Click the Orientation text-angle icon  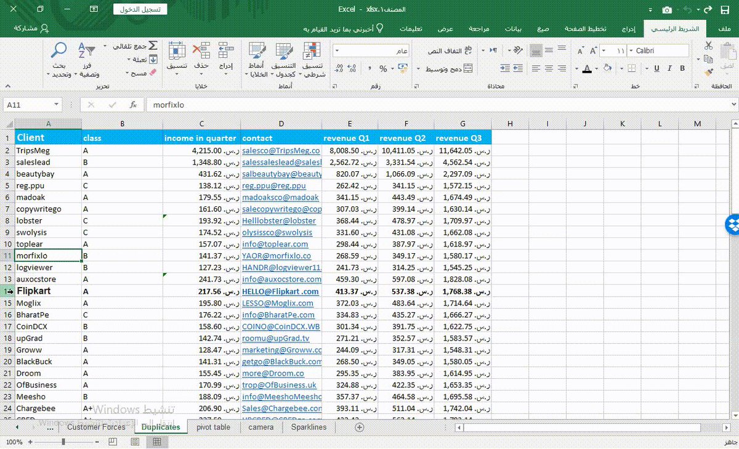coord(518,50)
